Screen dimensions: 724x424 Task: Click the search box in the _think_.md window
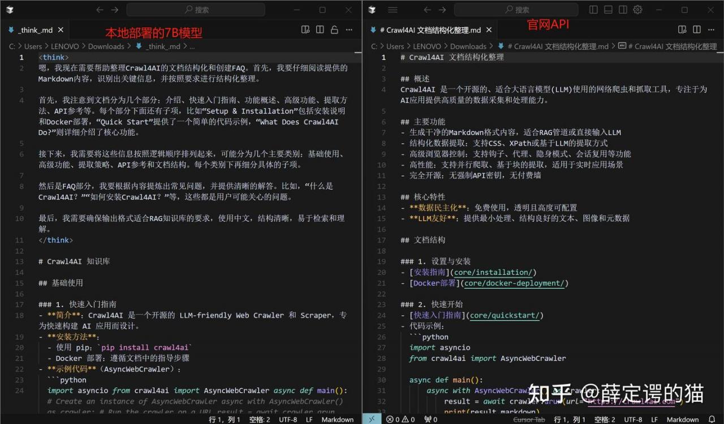point(196,10)
